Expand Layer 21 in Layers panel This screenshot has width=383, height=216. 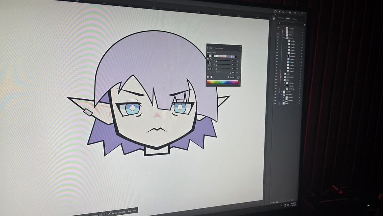click(x=284, y=31)
